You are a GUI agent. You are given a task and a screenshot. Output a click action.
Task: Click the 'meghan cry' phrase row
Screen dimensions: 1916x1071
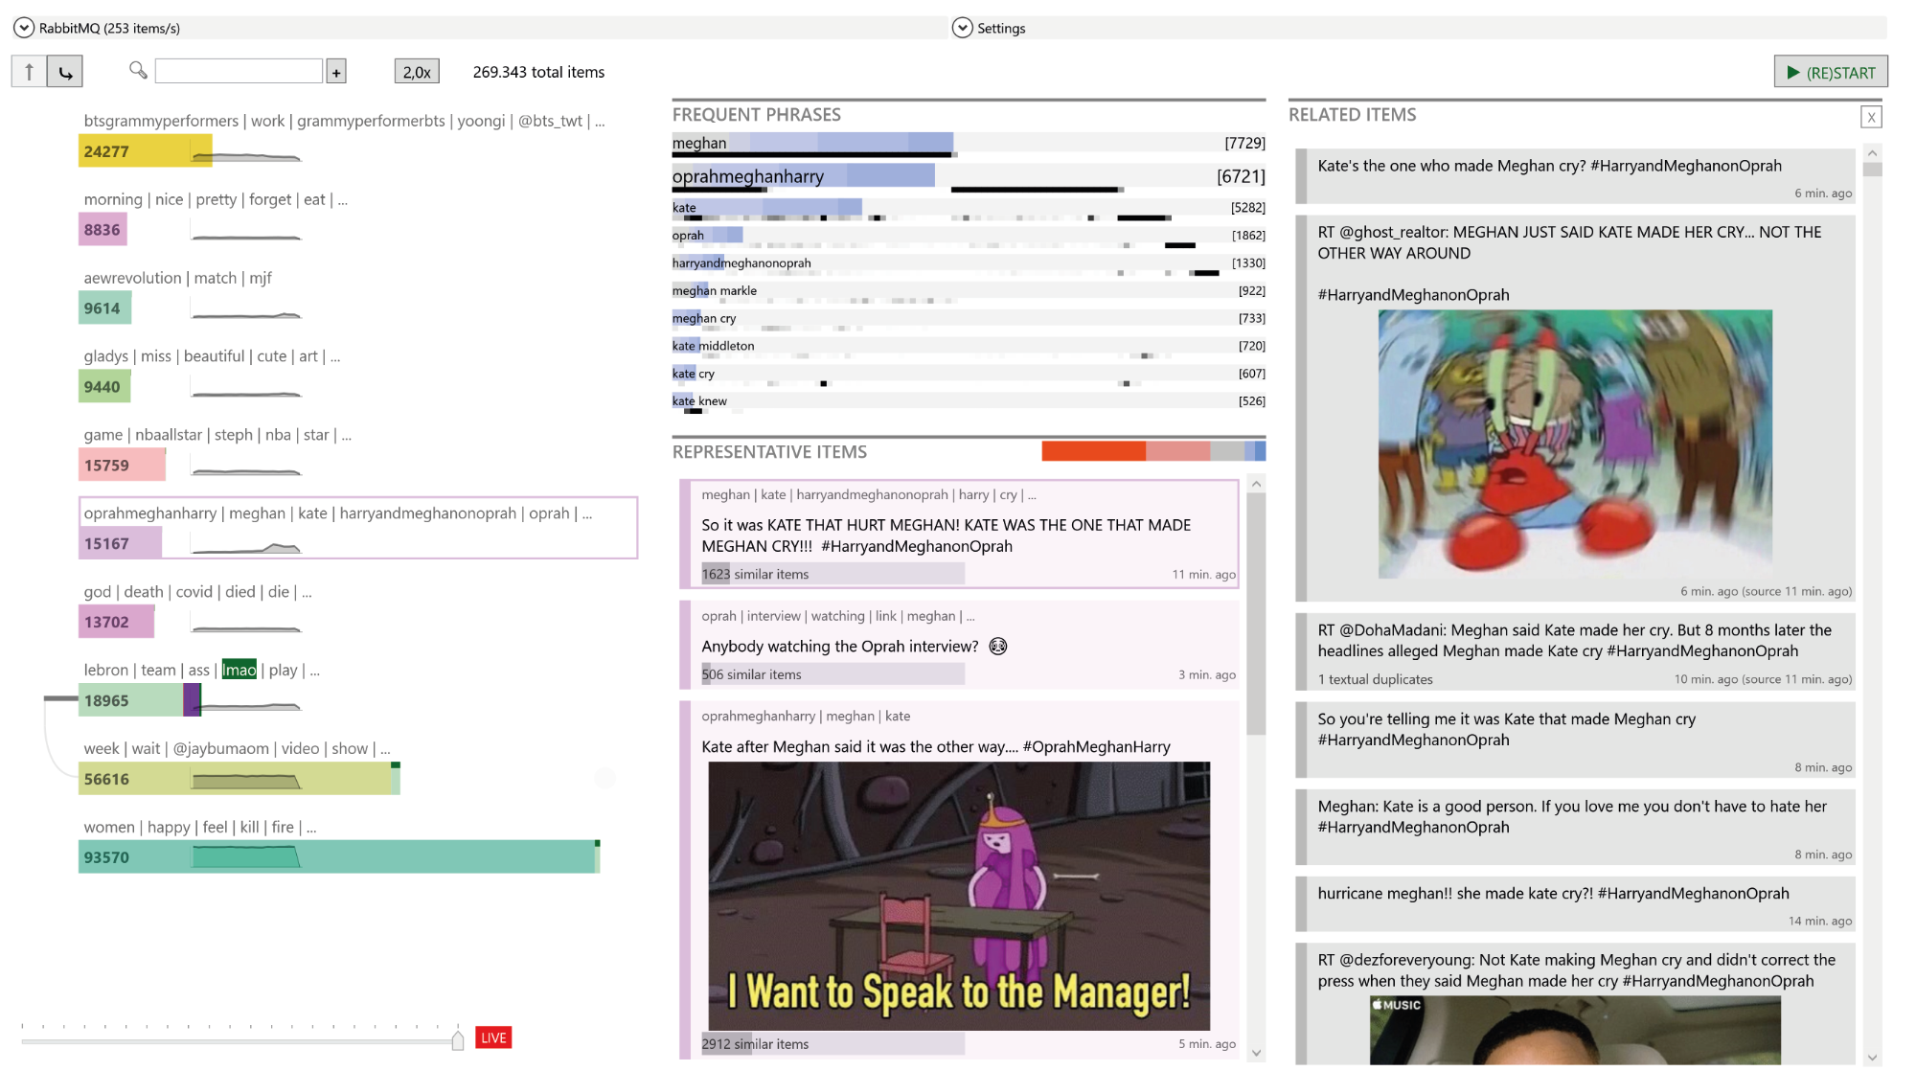[969, 319]
